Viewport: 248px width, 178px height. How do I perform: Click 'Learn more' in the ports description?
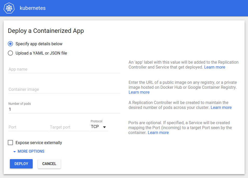point(158,132)
